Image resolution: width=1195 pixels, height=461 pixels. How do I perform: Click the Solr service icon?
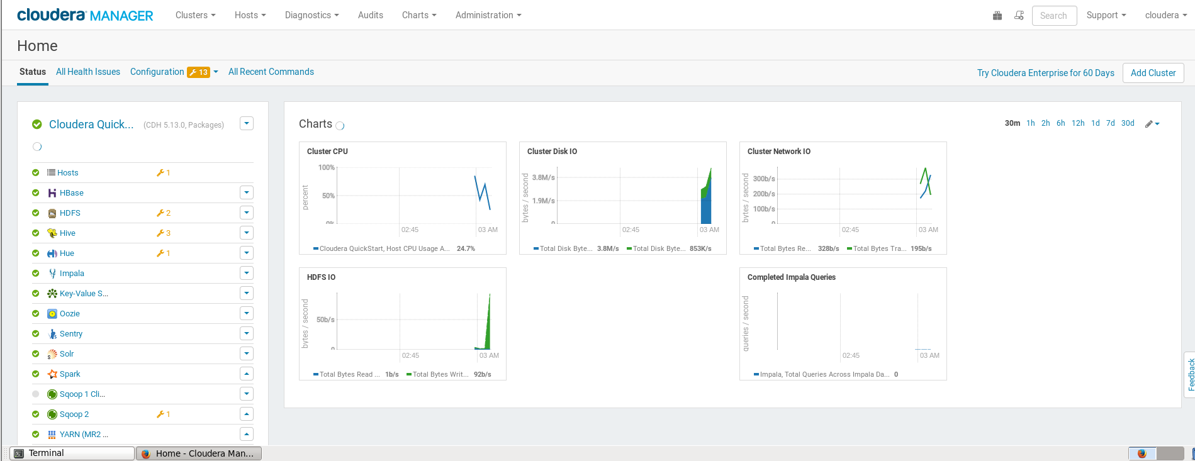point(52,354)
